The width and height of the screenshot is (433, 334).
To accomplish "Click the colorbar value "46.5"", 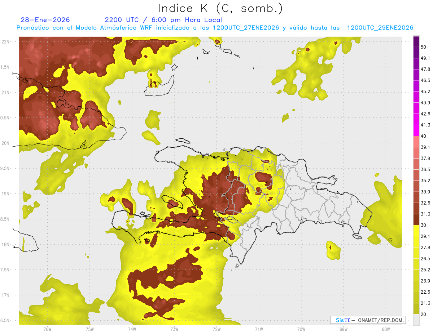I will click(426, 81).
